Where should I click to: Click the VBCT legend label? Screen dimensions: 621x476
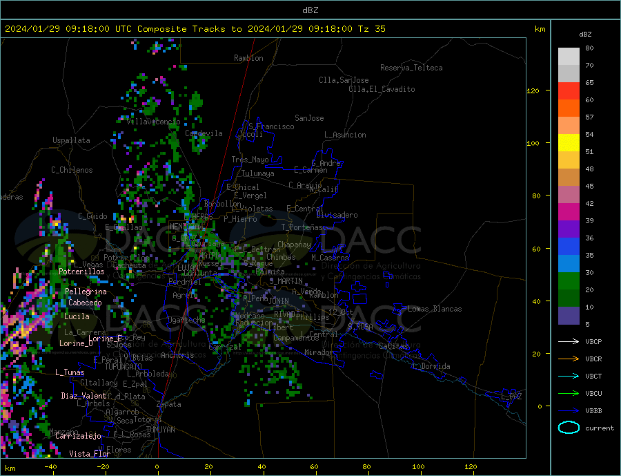[593, 376]
